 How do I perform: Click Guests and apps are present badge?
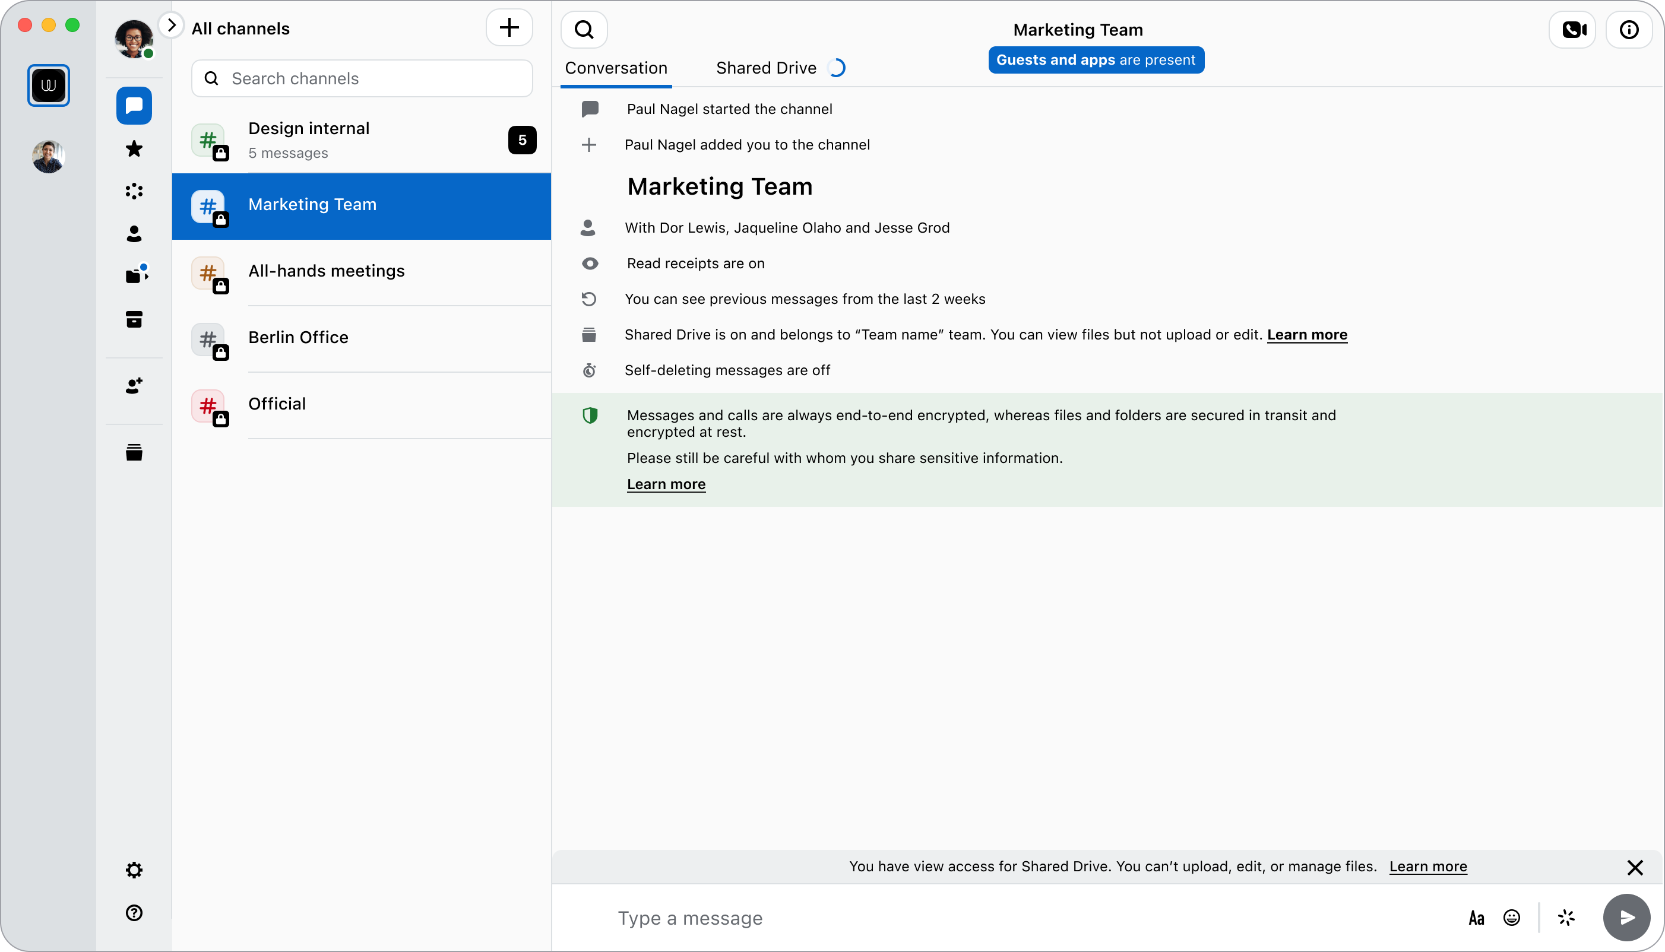(1096, 60)
